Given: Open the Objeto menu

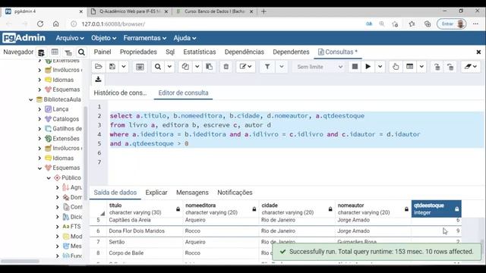Looking at the screenshot, I should click(103, 38).
